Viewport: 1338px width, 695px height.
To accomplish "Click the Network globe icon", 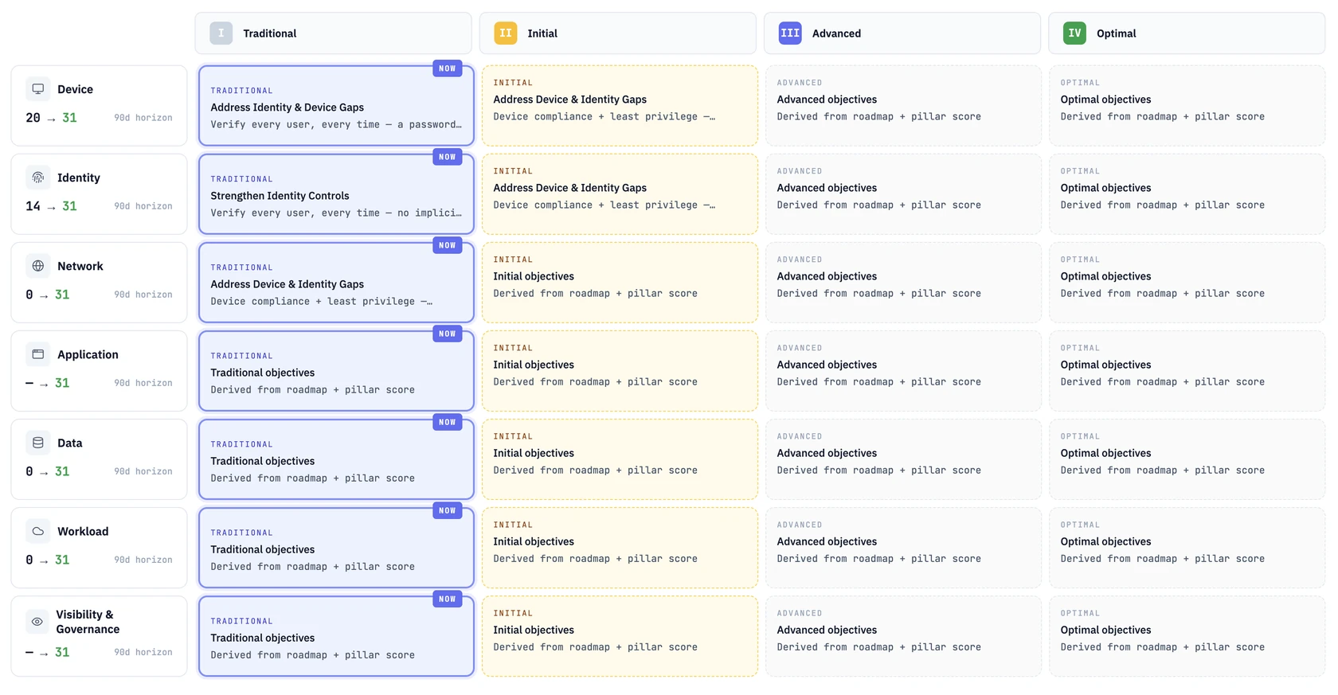I will pyautogui.click(x=37, y=266).
